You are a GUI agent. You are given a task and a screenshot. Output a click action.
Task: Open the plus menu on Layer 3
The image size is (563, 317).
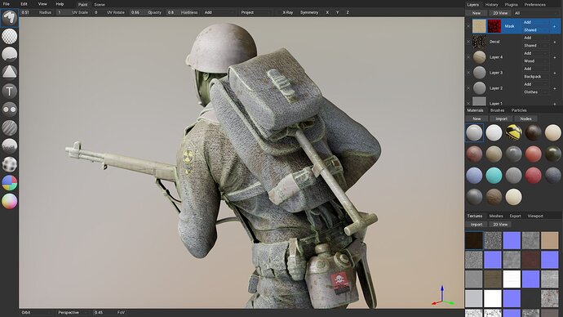[554, 73]
